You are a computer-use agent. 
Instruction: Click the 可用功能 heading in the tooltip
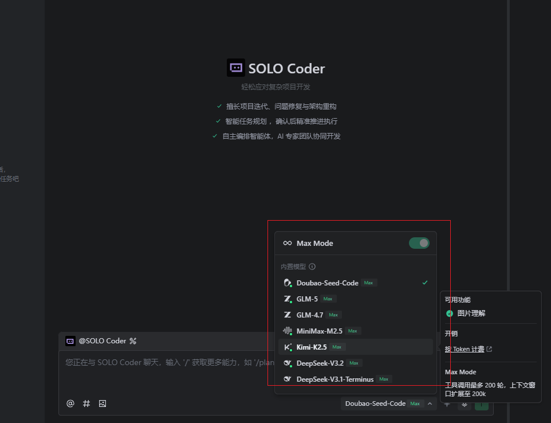(x=458, y=300)
